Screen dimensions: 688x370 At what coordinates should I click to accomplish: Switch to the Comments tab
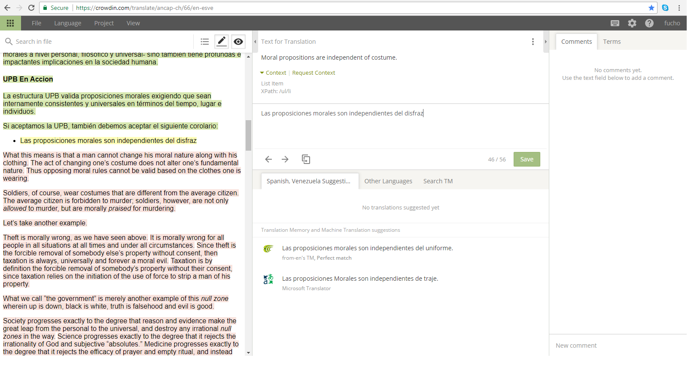click(576, 42)
